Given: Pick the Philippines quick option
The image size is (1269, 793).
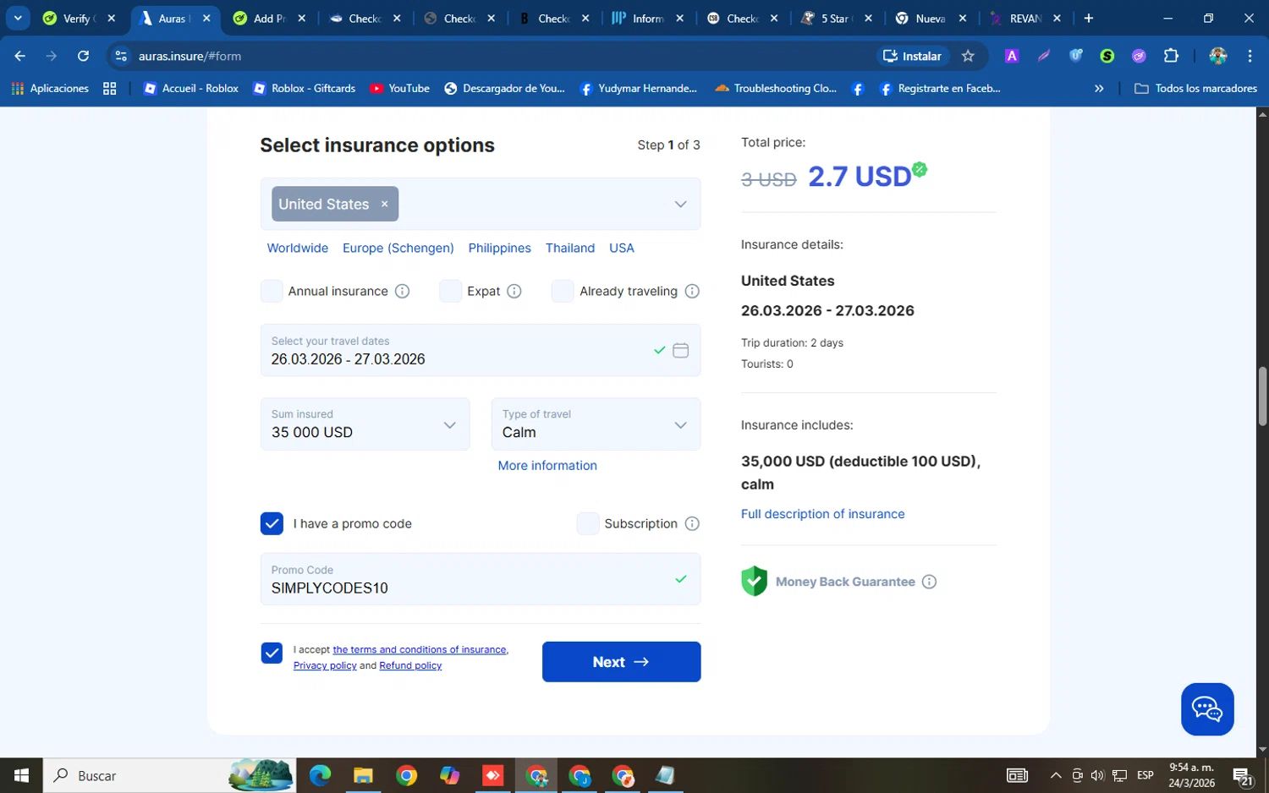Looking at the screenshot, I should 500,248.
